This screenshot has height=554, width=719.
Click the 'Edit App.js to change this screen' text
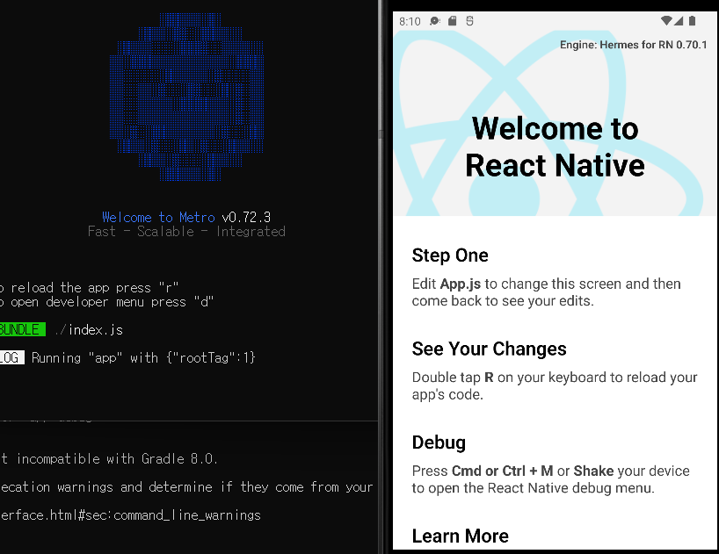(x=546, y=292)
